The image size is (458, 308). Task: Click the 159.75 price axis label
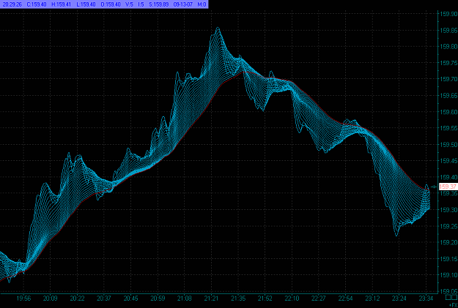(x=448, y=63)
